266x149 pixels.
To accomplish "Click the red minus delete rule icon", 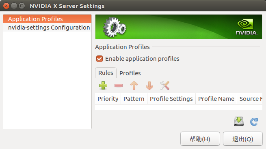I will [x=119, y=85].
